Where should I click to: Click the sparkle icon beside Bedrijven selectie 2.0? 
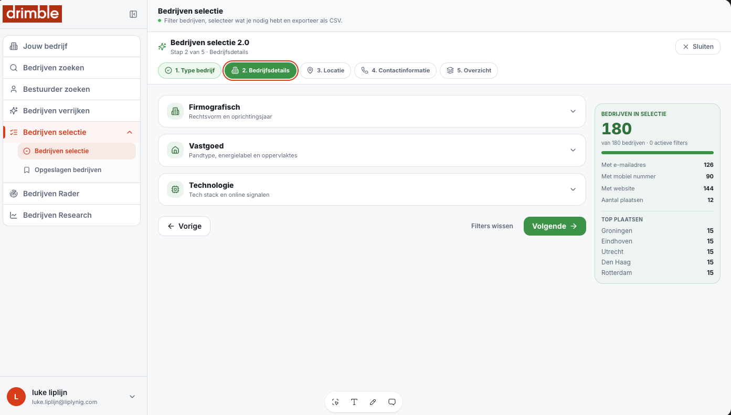click(x=162, y=47)
